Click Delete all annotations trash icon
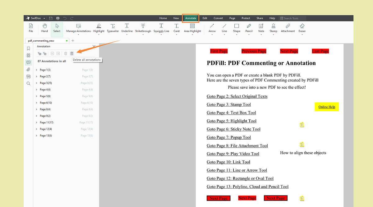373x207 pixels. 72,53
